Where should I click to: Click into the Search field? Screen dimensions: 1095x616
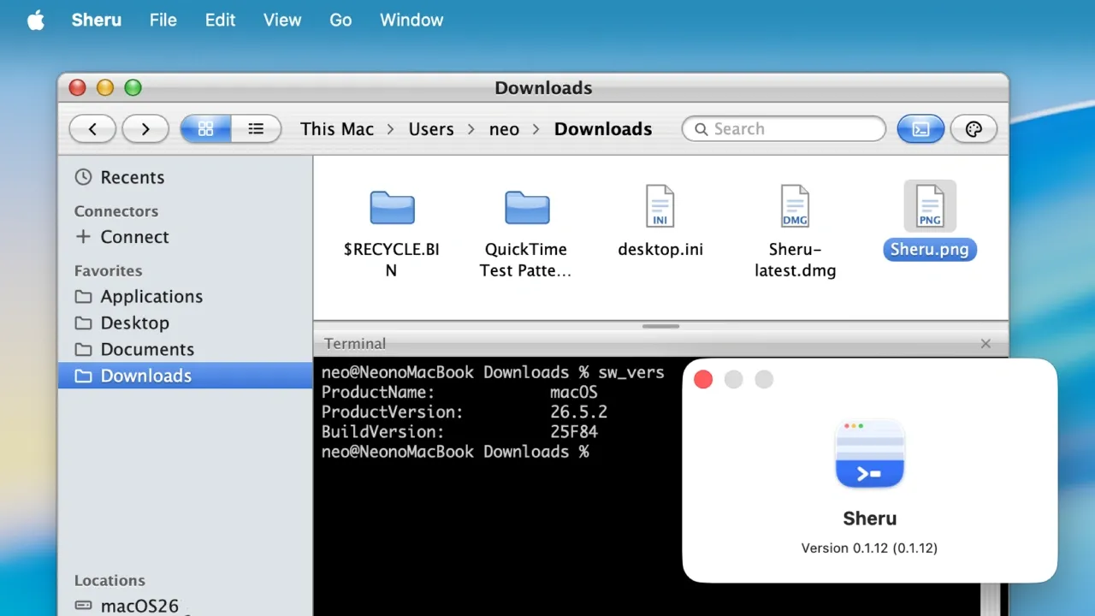(784, 129)
